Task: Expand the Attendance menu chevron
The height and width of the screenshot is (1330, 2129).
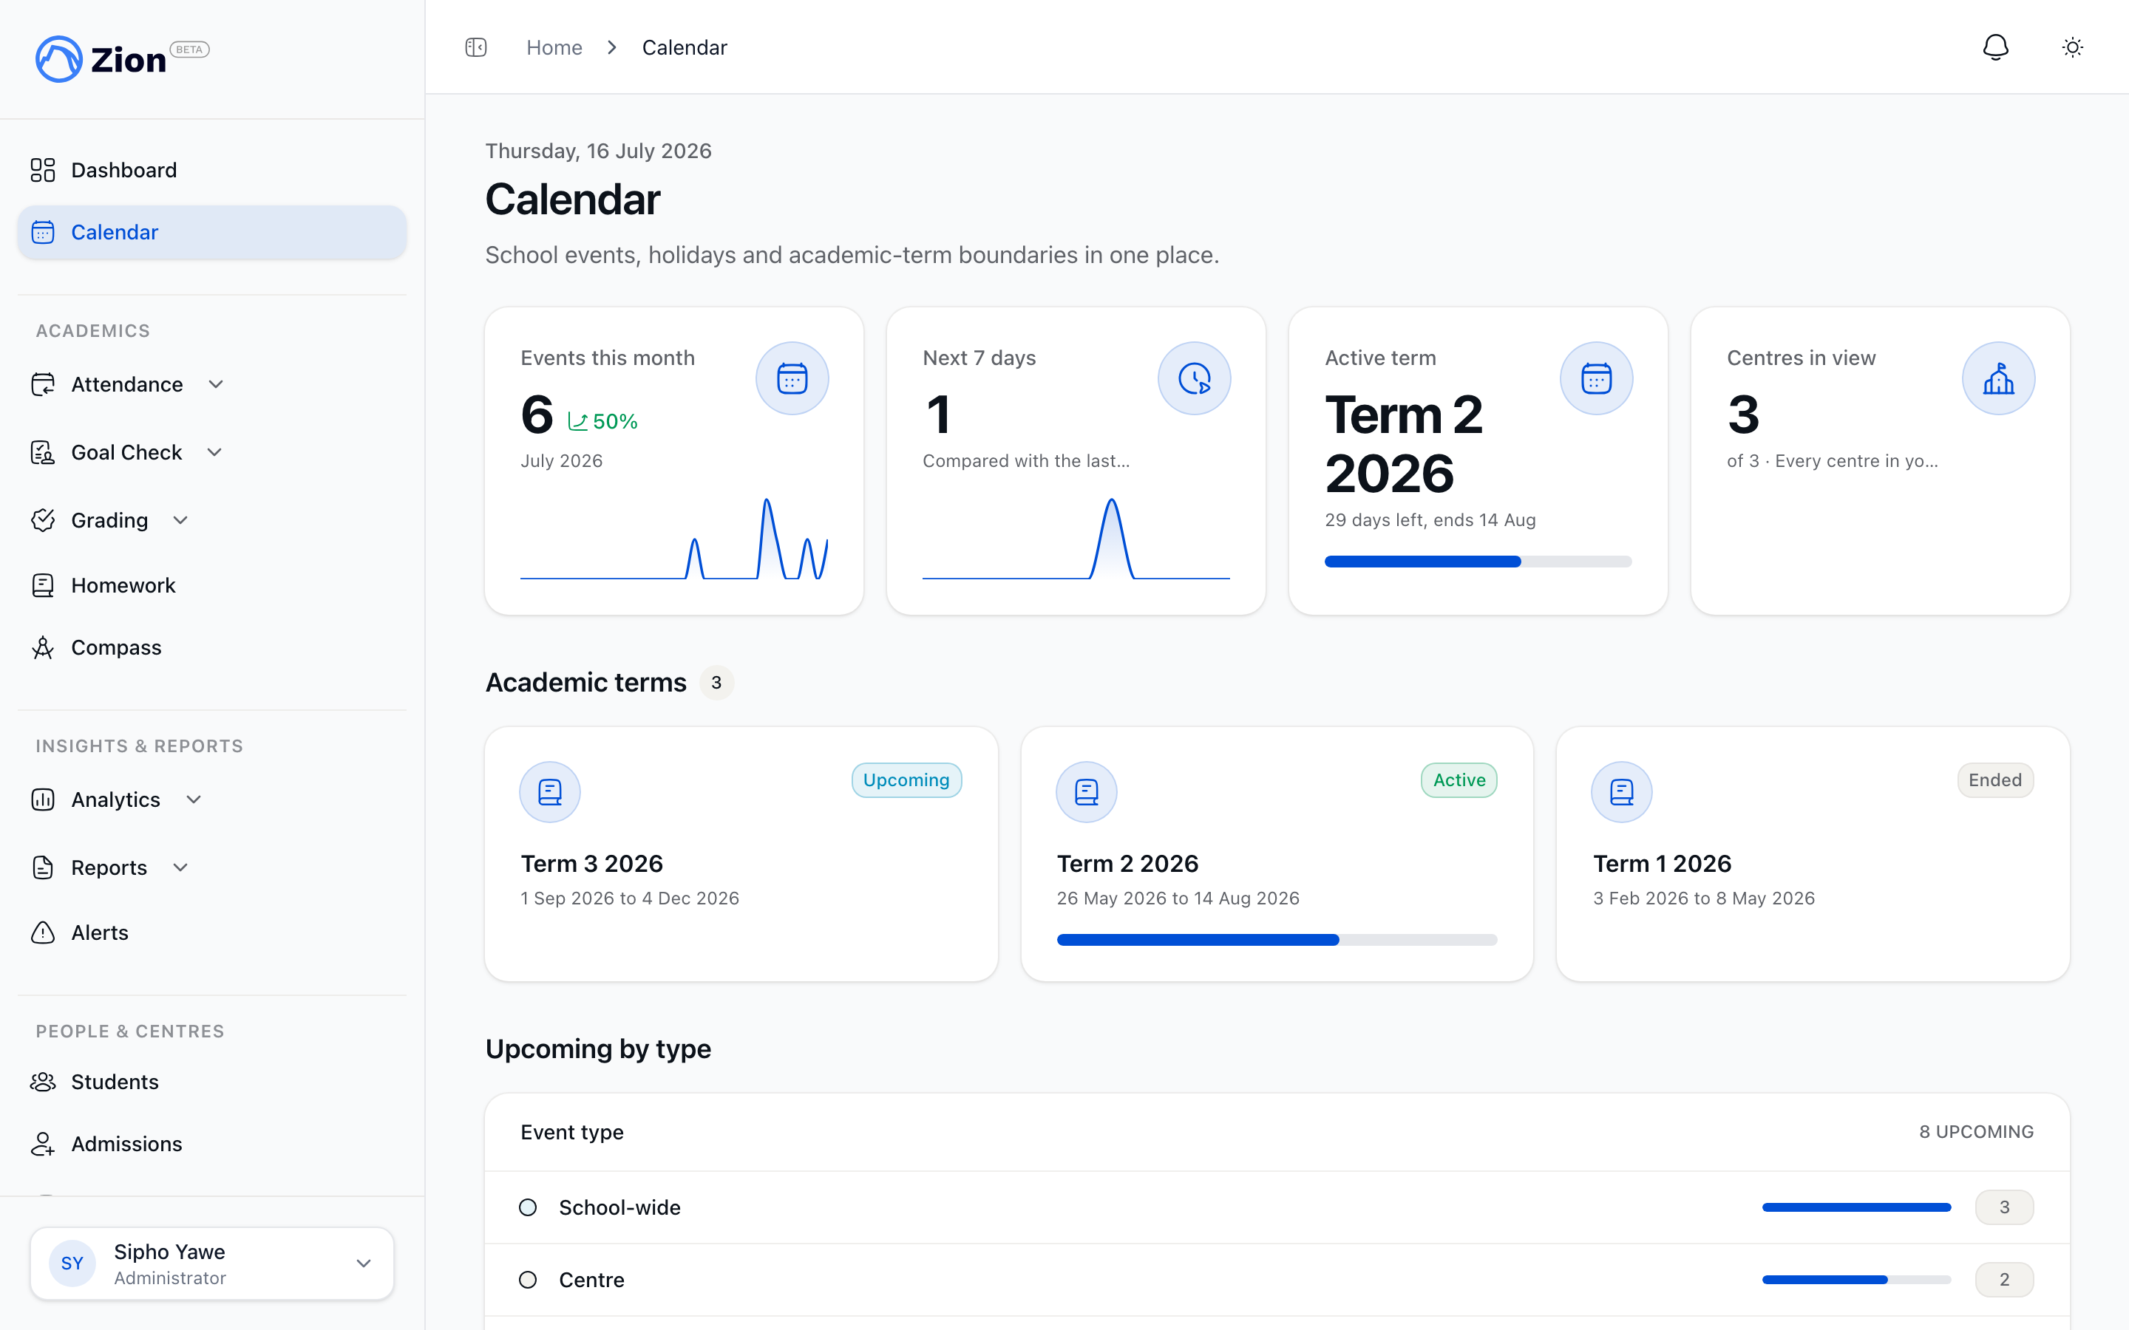Action: point(216,384)
